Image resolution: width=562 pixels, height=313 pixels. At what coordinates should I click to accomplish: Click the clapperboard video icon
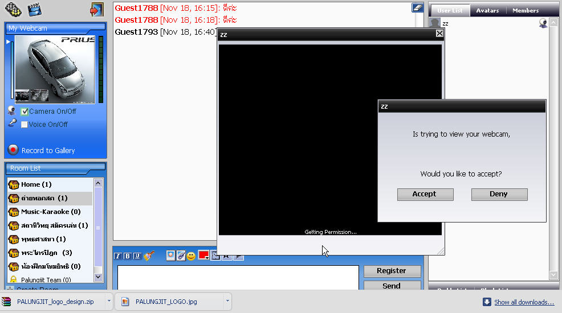coord(35,10)
